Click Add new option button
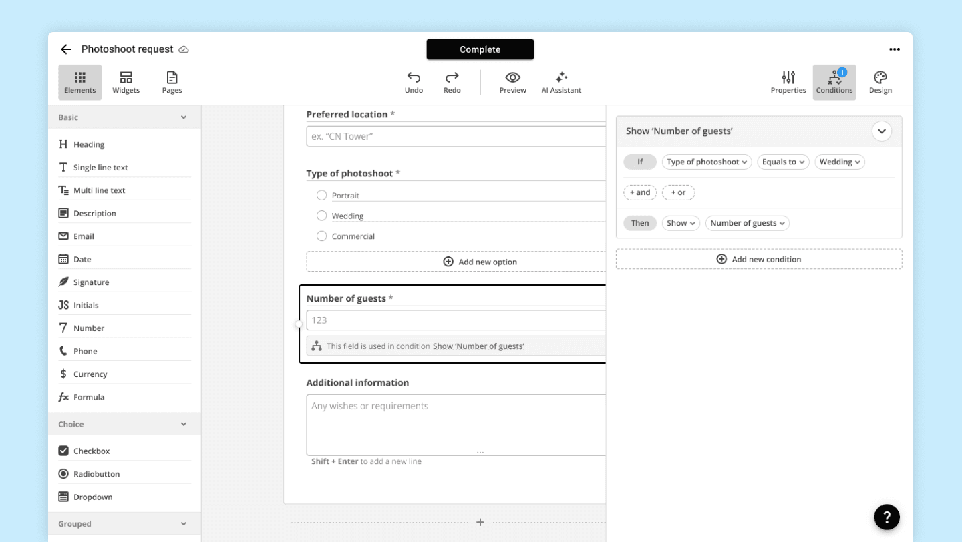 [456, 262]
